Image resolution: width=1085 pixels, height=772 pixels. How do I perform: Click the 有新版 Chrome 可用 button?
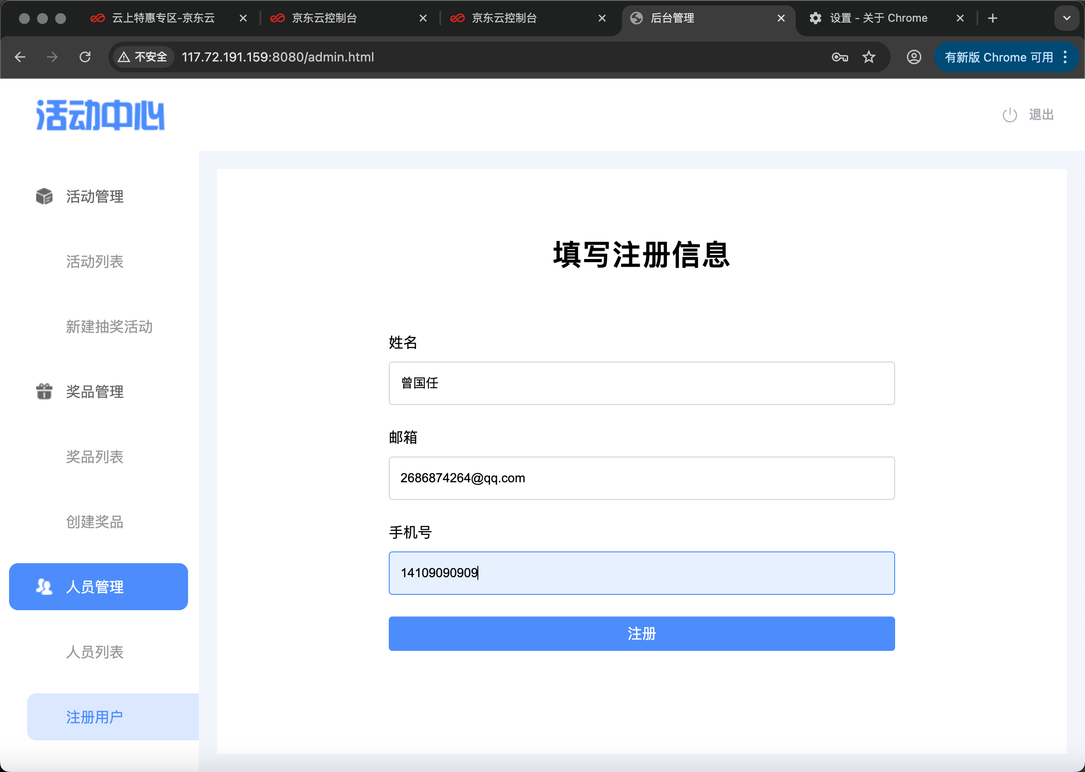[999, 57]
